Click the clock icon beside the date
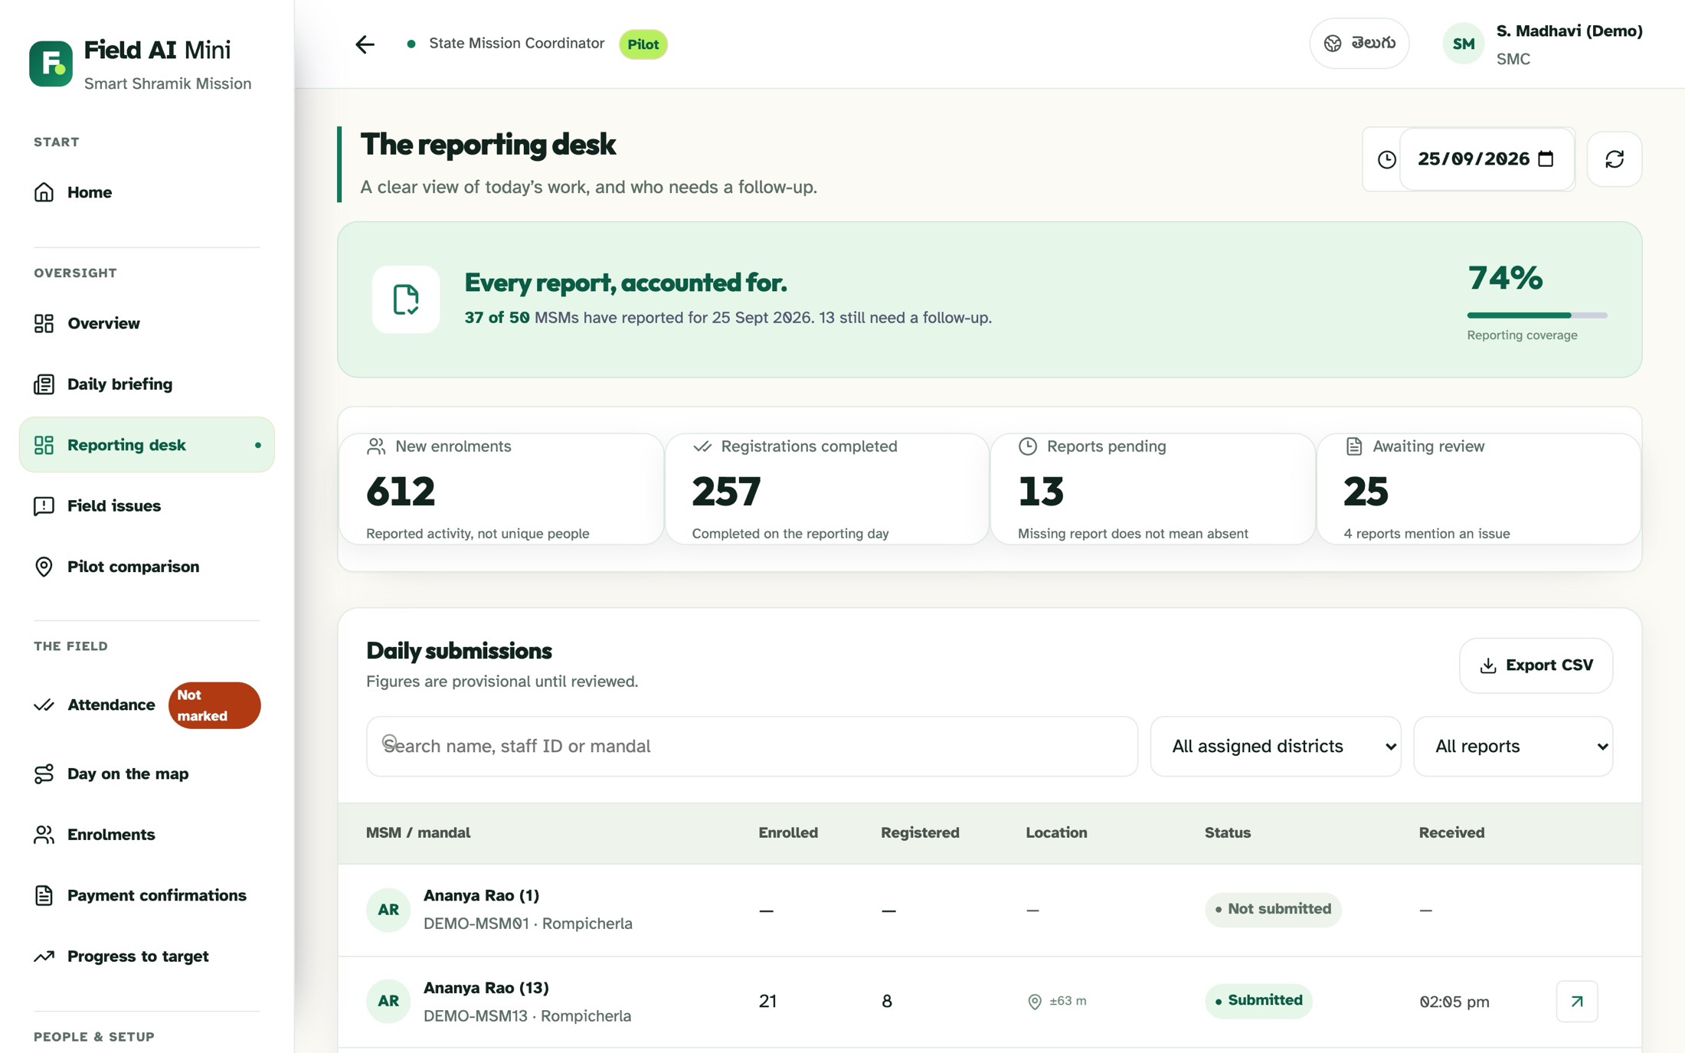 (1386, 159)
